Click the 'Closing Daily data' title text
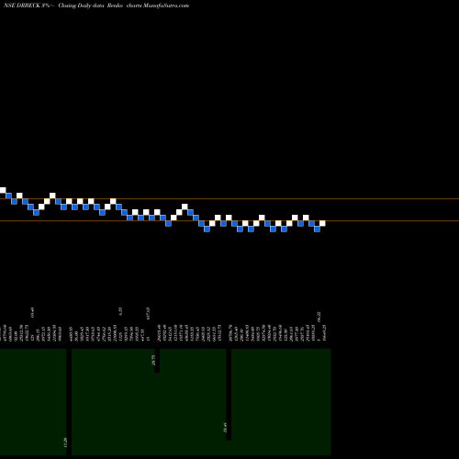 81,6
